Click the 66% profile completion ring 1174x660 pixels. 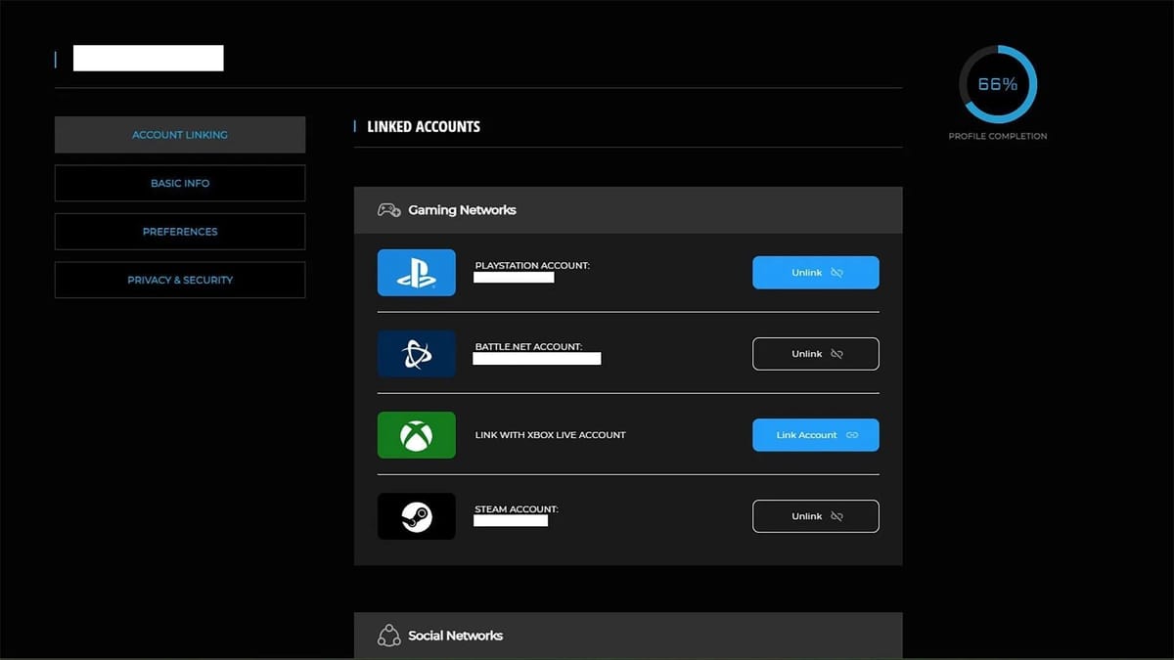click(997, 84)
